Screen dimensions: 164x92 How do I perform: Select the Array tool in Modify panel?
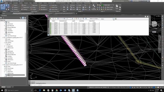coord(85,9)
